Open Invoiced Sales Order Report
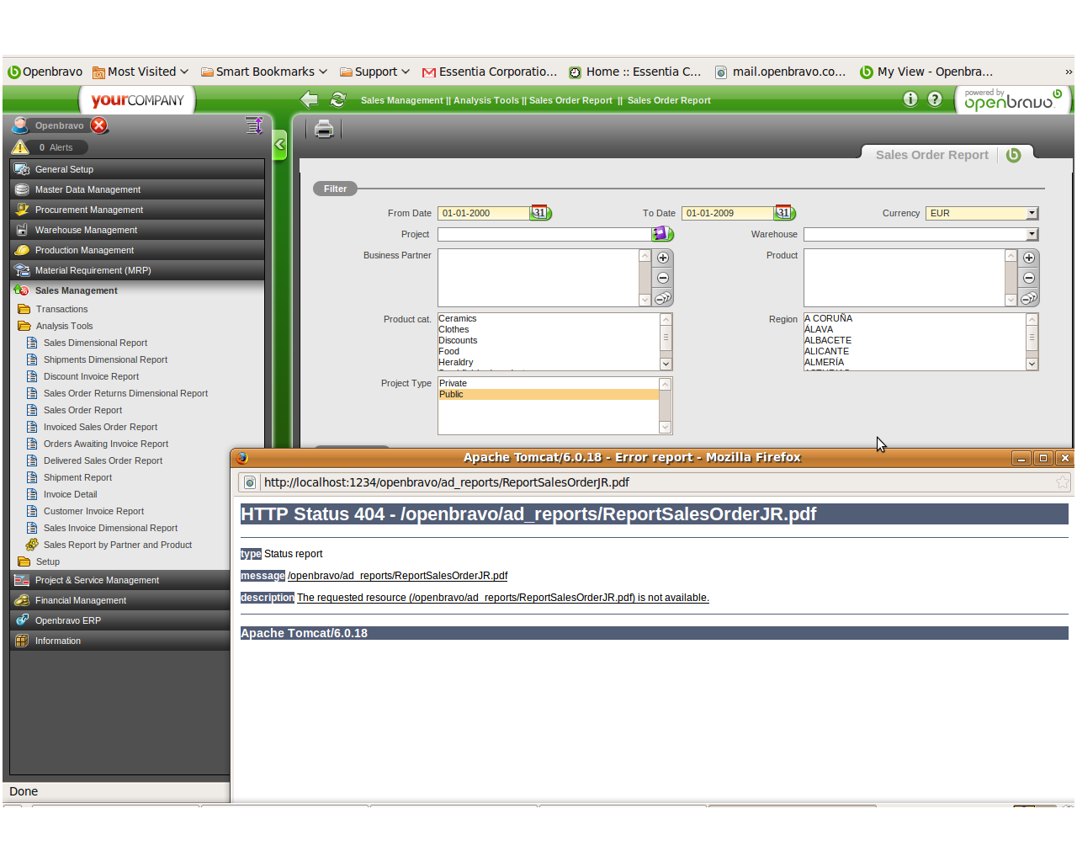Viewport: 1077px width, 862px height. 100,427
